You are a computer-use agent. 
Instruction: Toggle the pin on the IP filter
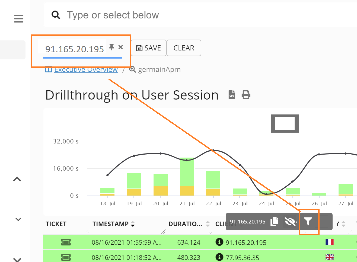coord(111,47)
